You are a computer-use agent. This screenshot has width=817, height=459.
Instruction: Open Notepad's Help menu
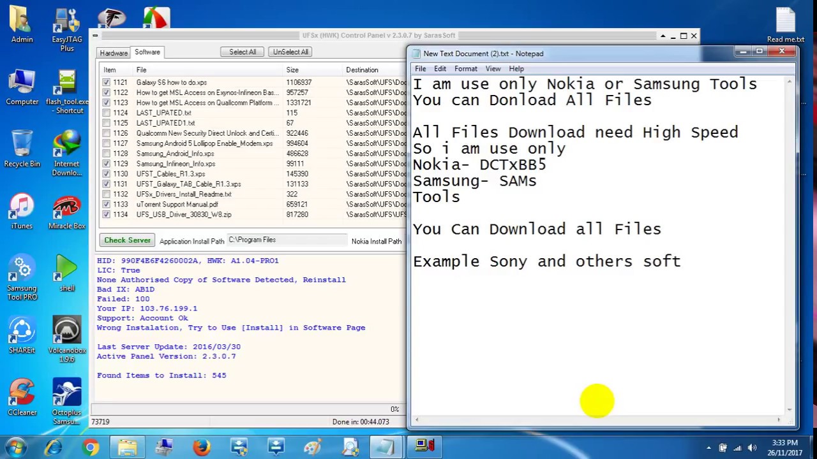point(516,69)
